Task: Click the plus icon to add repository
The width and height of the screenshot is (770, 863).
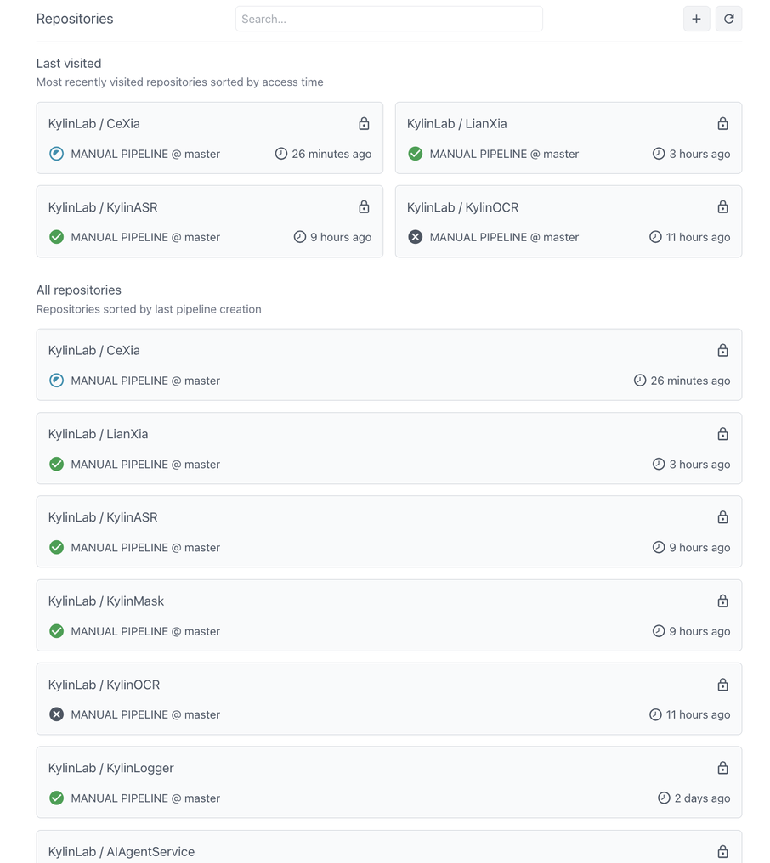Action: pyautogui.click(x=696, y=20)
